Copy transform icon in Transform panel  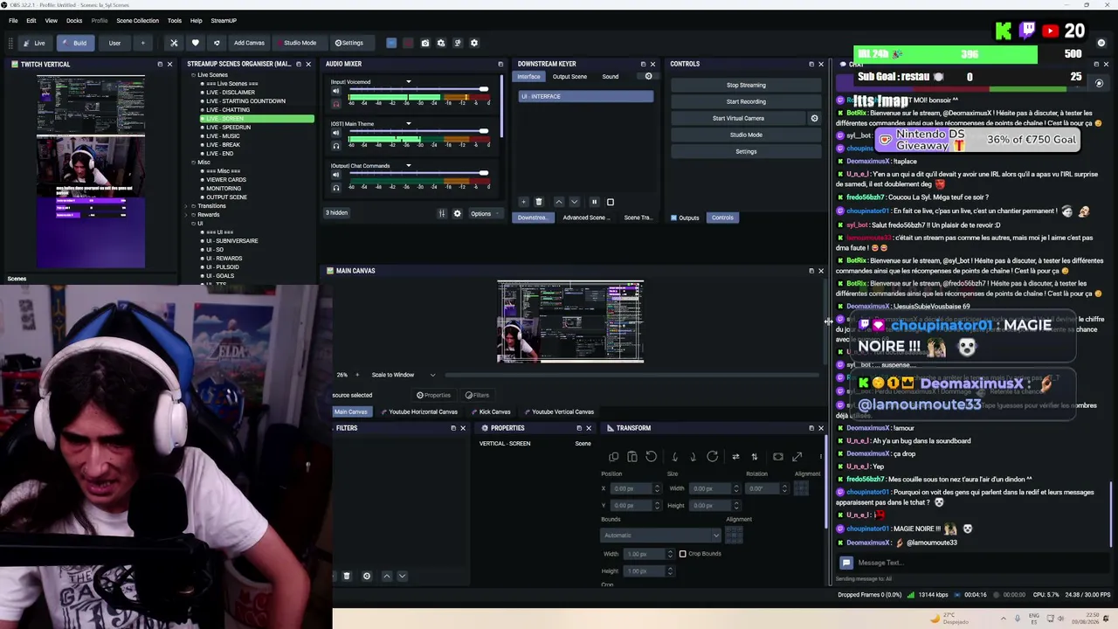click(x=614, y=457)
